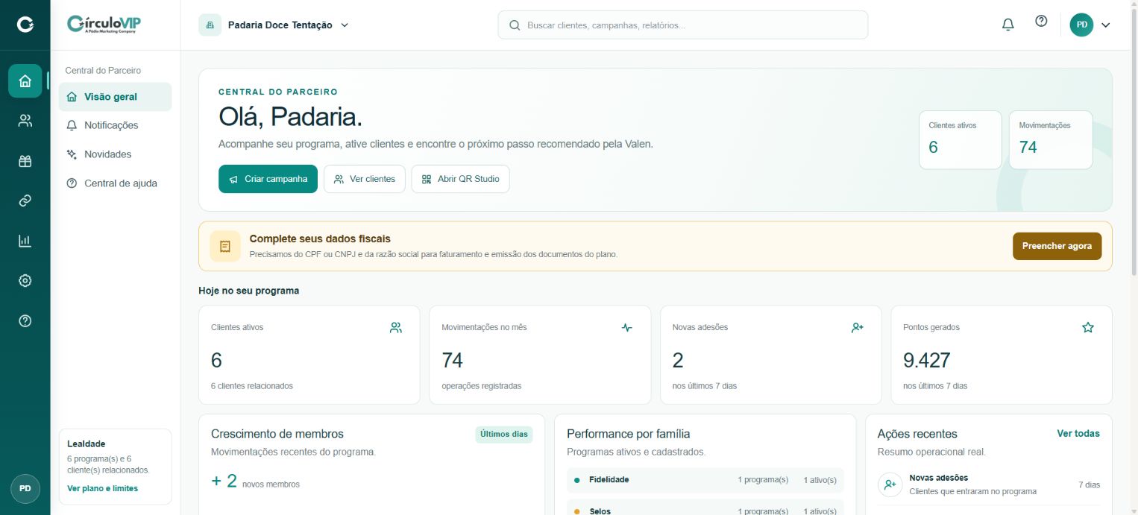1138x515 pixels.
Task: Click the PD profile avatar in top bar
Action: (x=1081, y=25)
